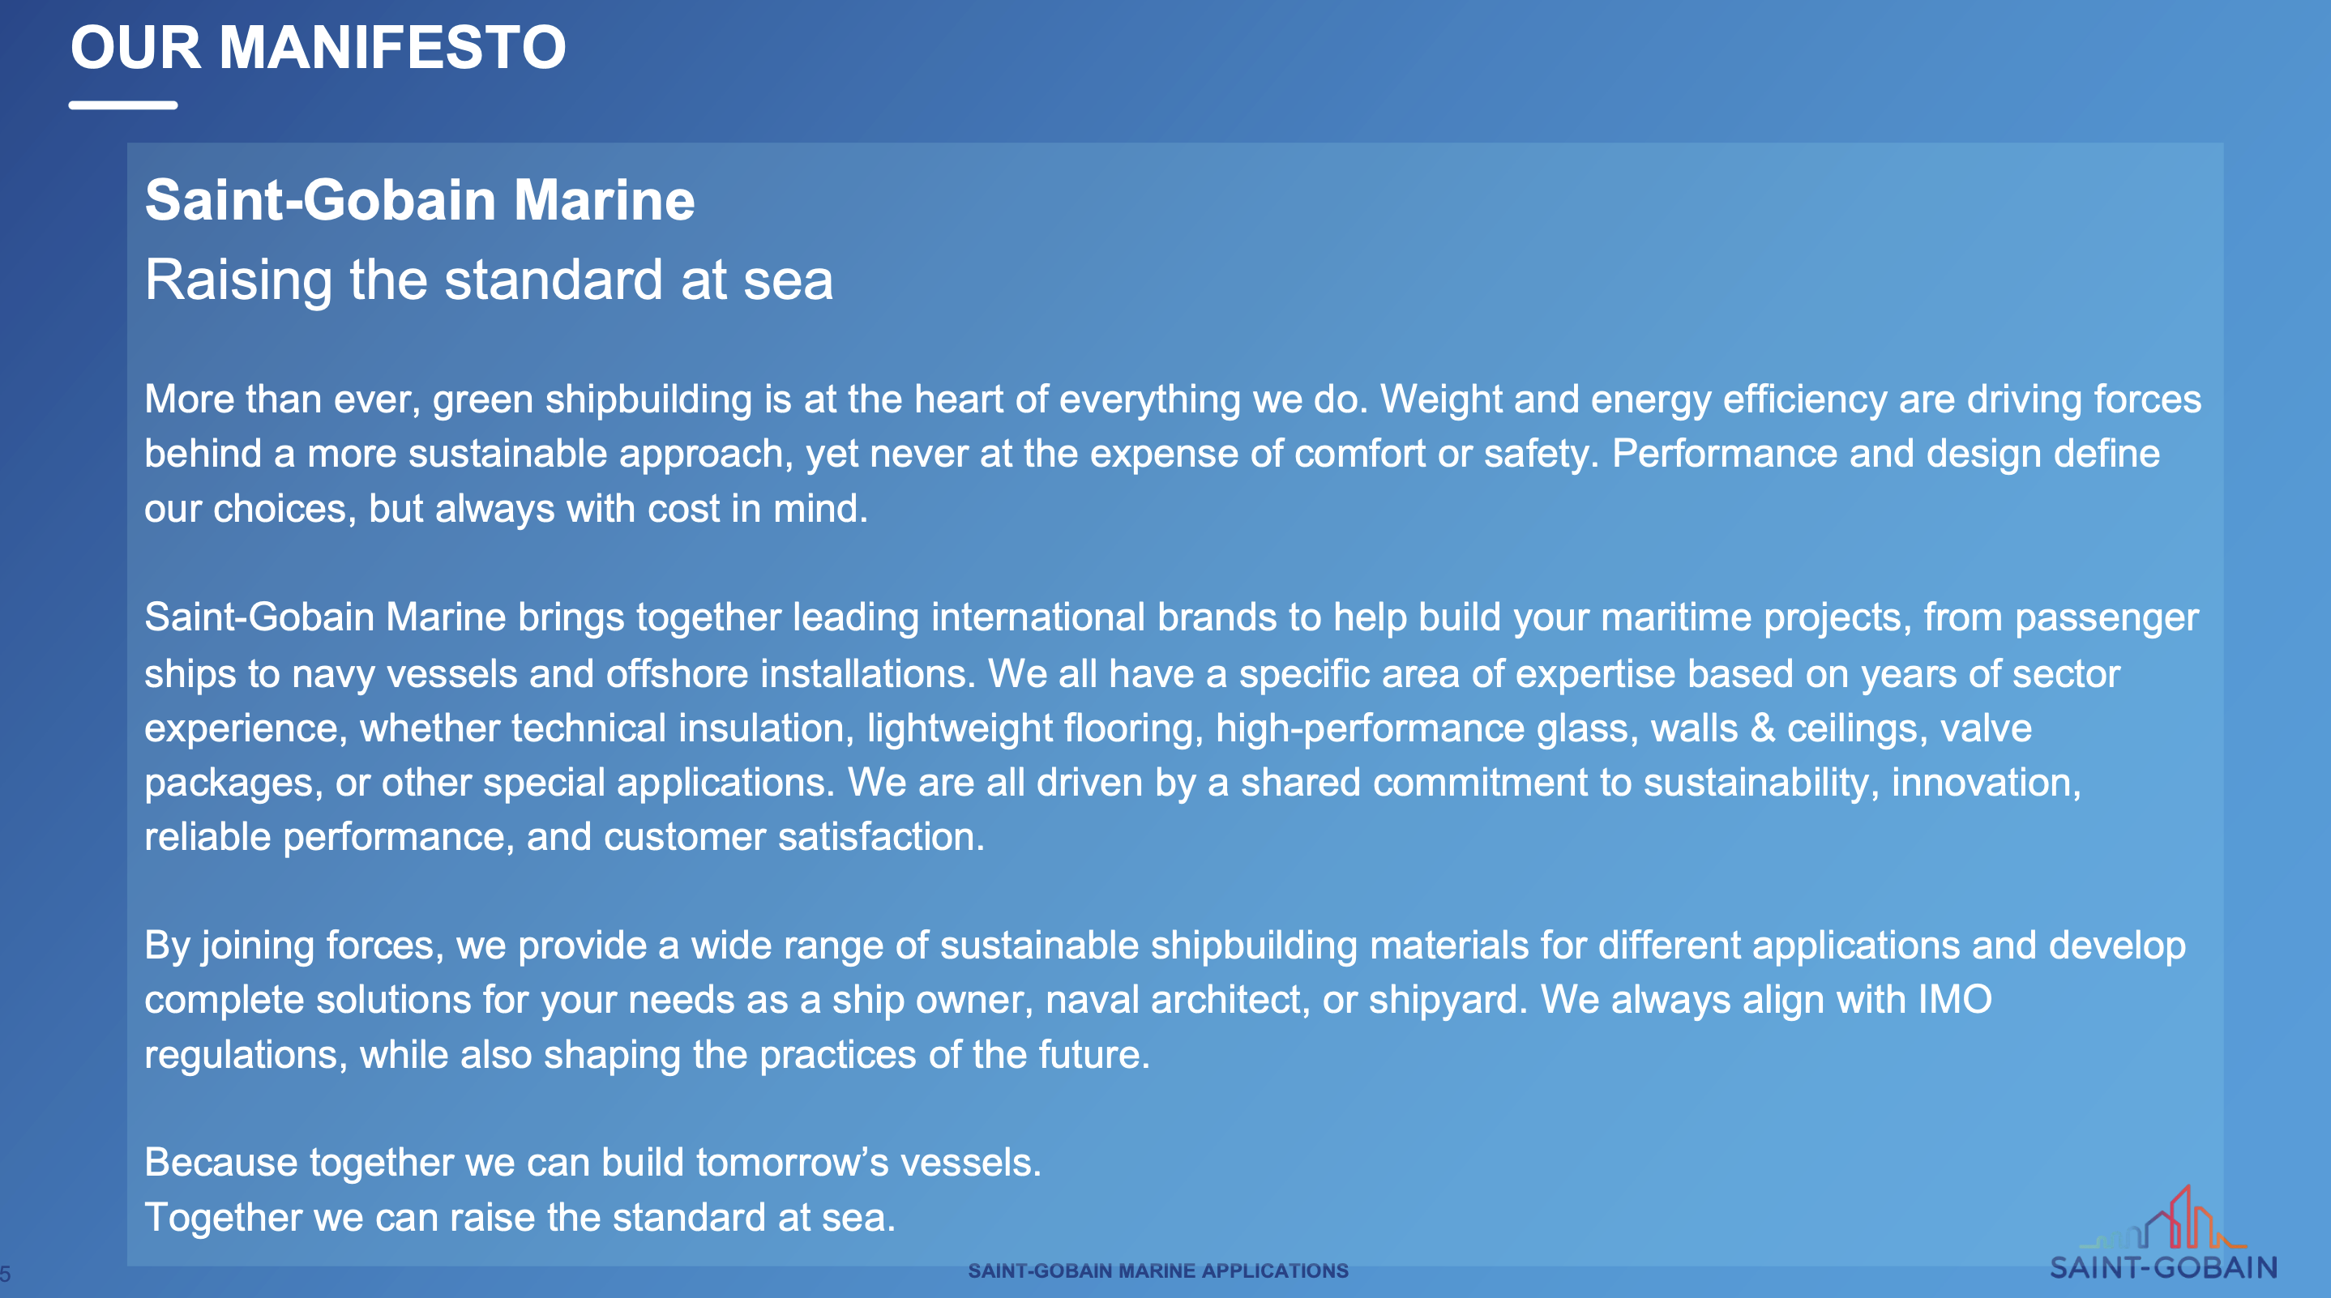This screenshot has width=2331, height=1298.
Task: Click the words "customer satisfaction"
Action: pos(793,838)
